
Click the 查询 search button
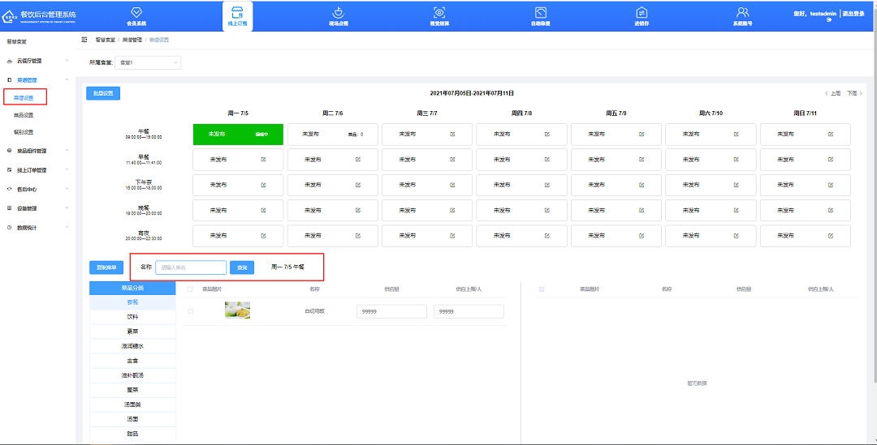[x=242, y=267]
